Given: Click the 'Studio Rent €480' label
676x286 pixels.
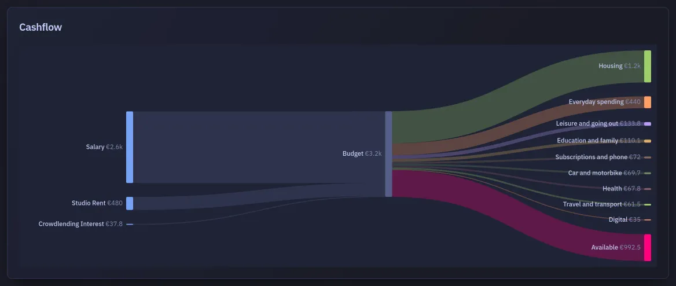Looking at the screenshot, I should [x=97, y=203].
